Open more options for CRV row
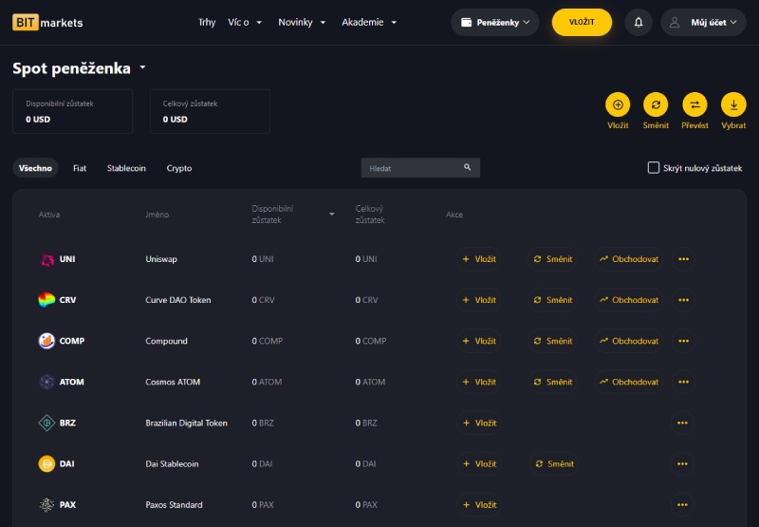Screen dimensions: 759x527 683,300
